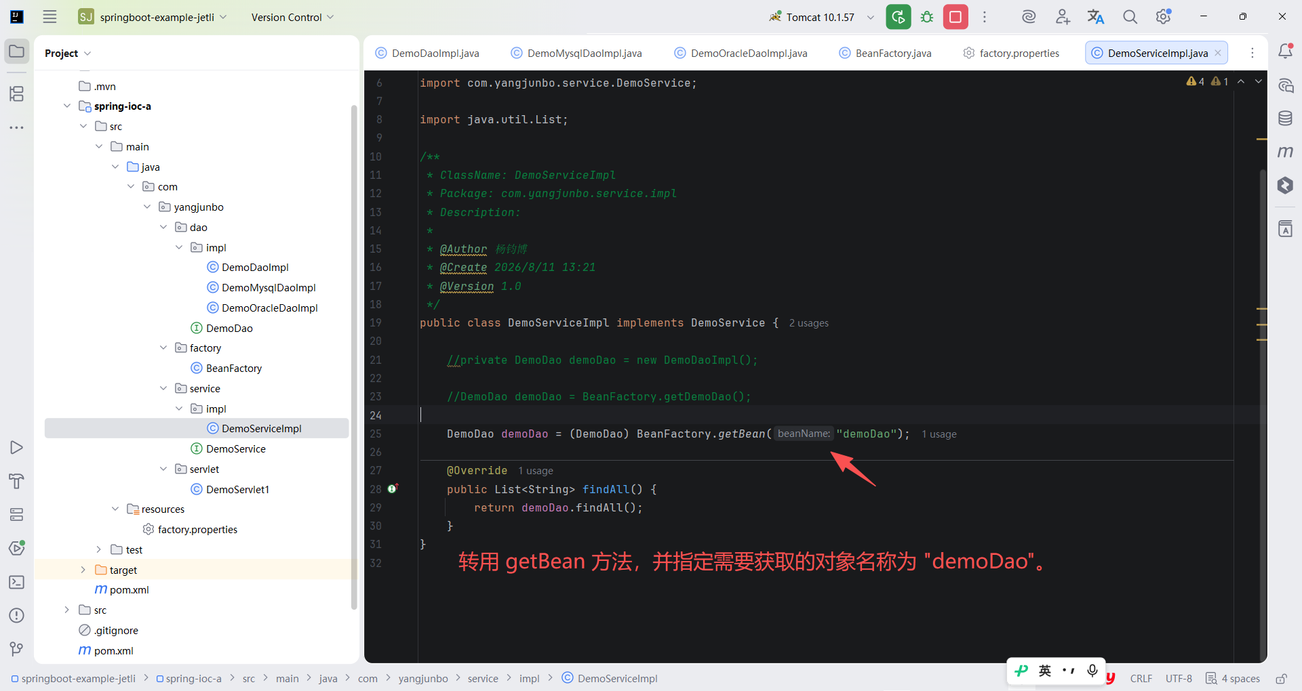Select pom.xml under spring-ioc-a
Viewport: 1302px width, 691px height.
pyautogui.click(x=129, y=589)
